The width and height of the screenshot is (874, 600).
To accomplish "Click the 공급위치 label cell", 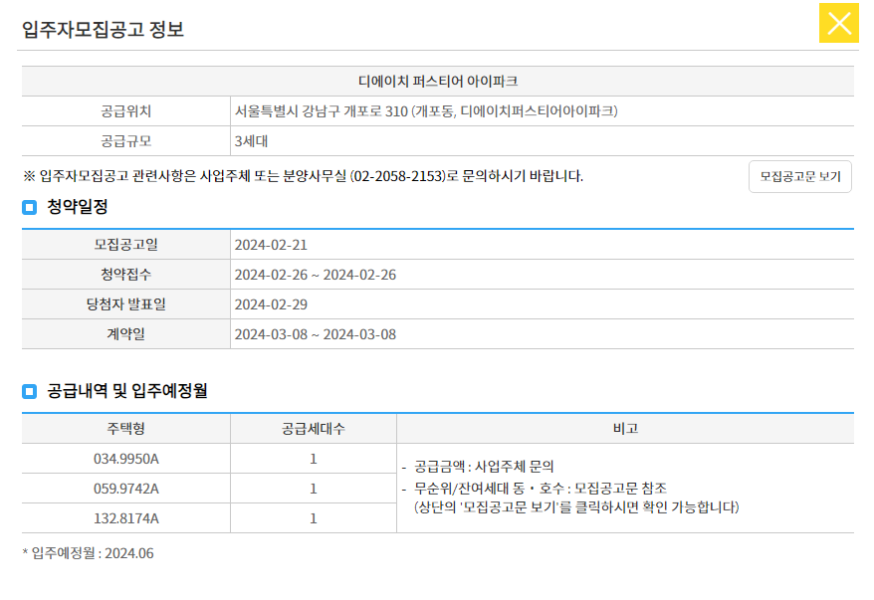I will coord(126,111).
